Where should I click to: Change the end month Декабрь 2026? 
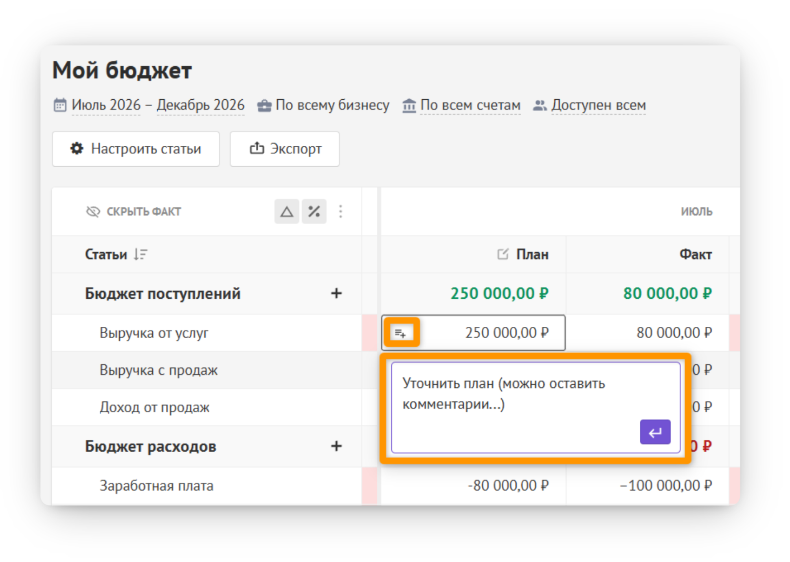coord(201,105)
